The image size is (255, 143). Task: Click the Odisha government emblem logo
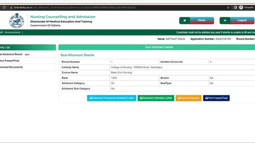tap(17, 21)
